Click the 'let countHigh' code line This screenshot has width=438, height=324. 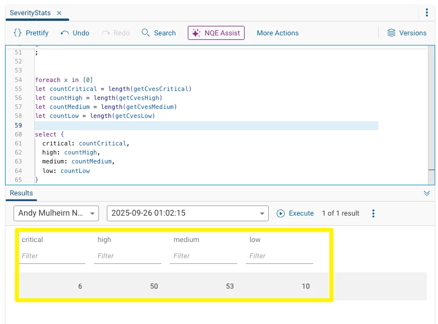98,98
